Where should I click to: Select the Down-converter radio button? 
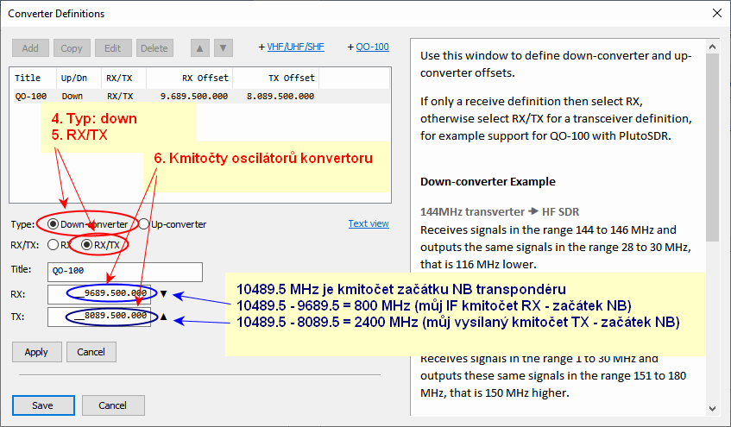54,224
